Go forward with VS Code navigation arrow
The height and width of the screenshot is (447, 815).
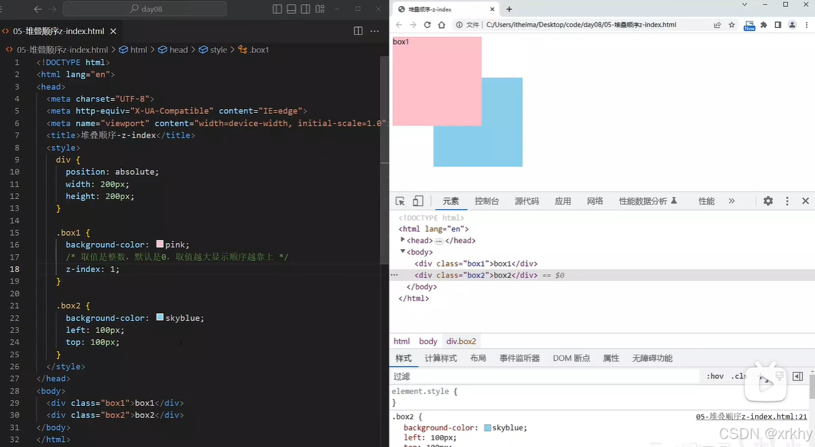click(52, 9)
